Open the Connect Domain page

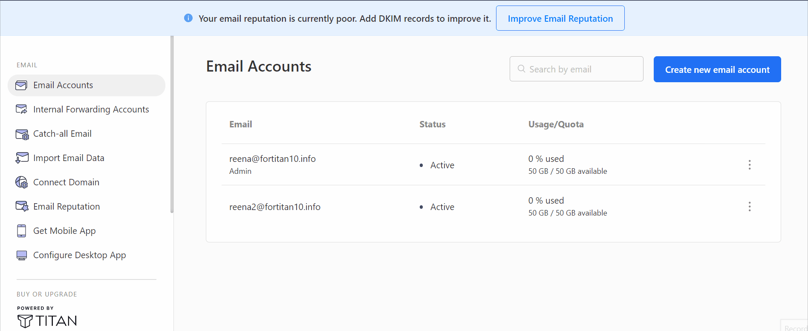click(66, 182)
